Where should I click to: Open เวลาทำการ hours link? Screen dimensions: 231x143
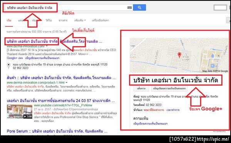[x=173, y=110]
